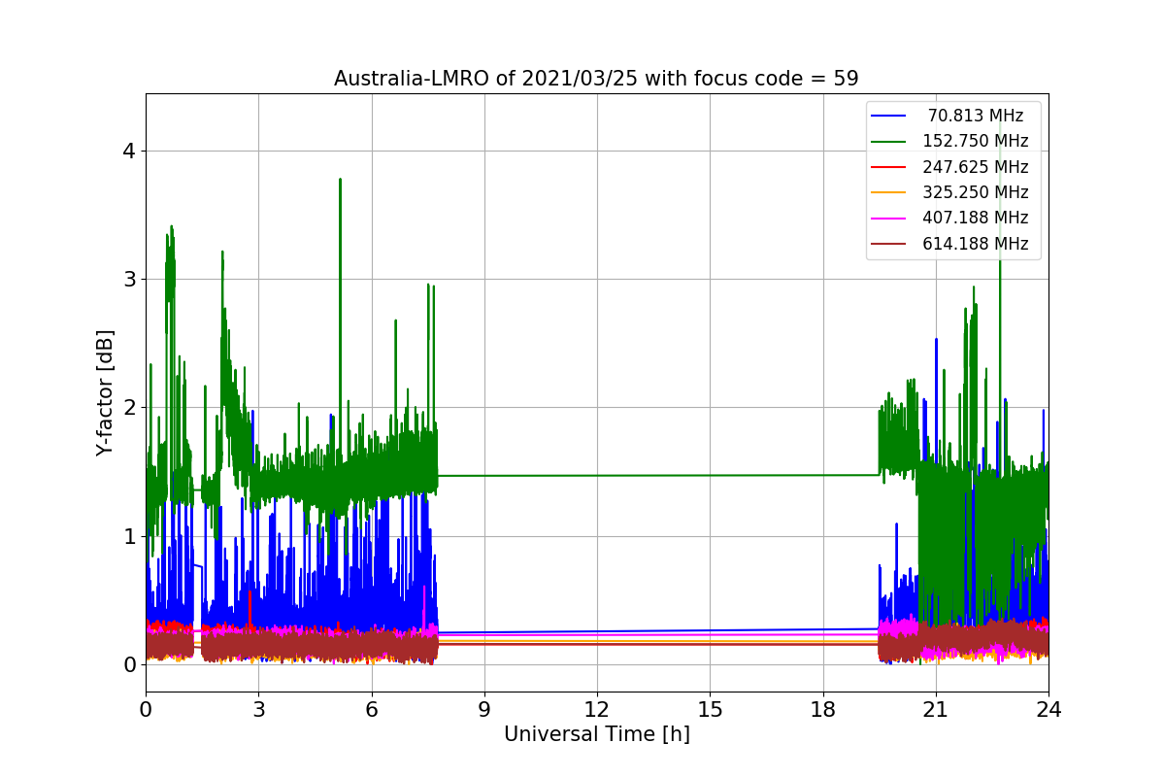Click the orange line sample in legend
The height and width of the screenshot is (777, 1165).
pyautogui.click(x=889, y=192)
